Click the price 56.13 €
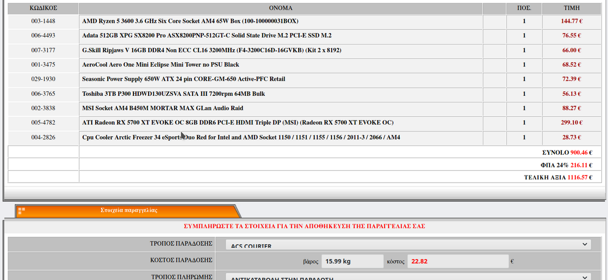The image size is (608, 280). click(x=572, y=94)
